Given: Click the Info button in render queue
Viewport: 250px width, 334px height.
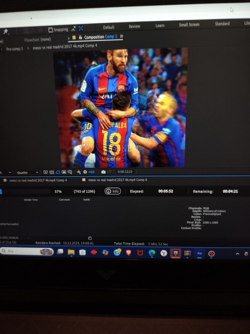Looking at the screenshot, I should [x=113, y=191].
